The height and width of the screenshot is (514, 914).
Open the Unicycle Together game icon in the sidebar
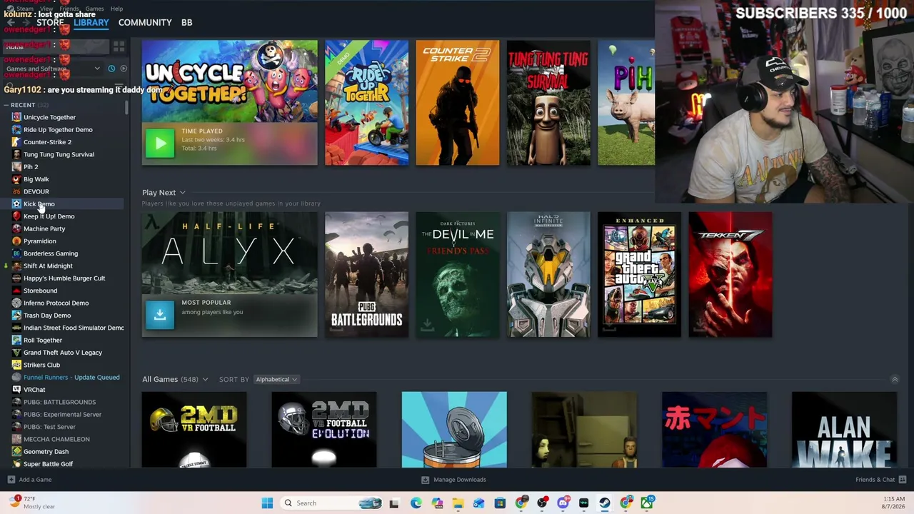[x=16, y=117]
